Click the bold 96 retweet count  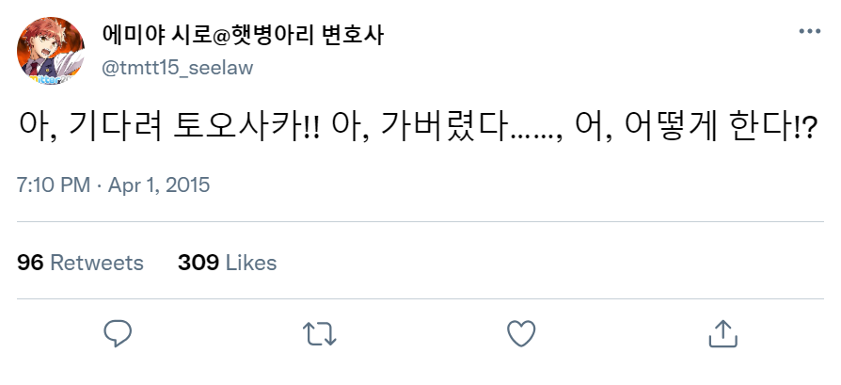click(30, 263)
